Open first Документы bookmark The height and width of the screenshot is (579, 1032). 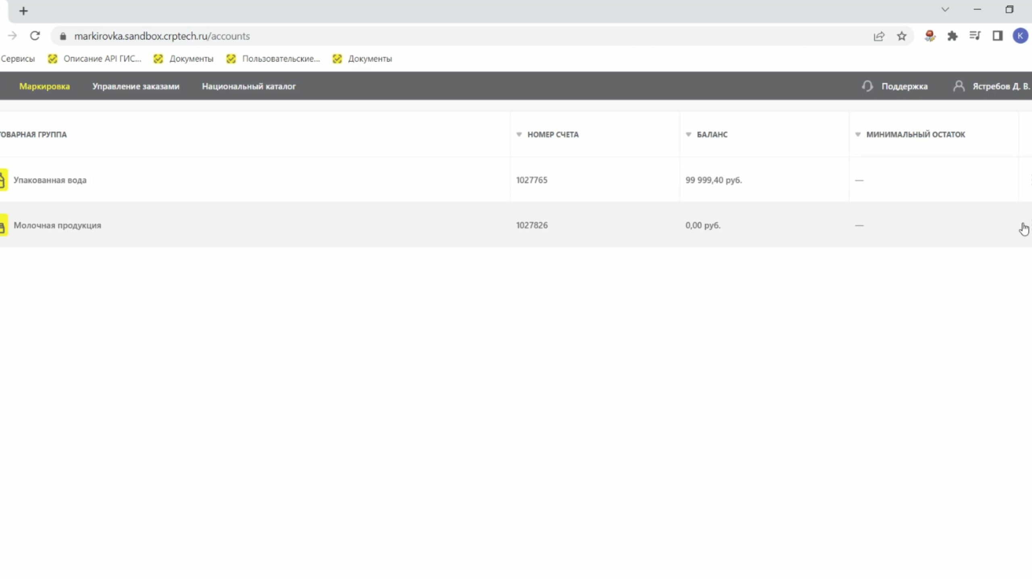click(184, 59)
